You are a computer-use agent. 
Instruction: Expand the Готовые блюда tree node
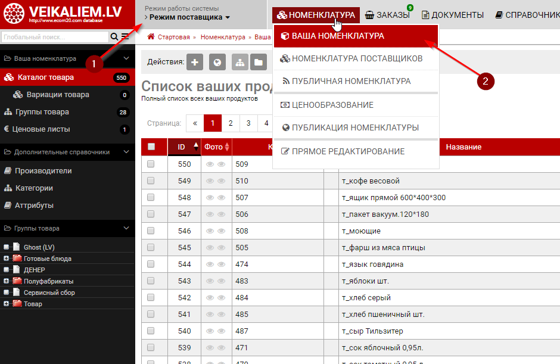pos(6,259)
